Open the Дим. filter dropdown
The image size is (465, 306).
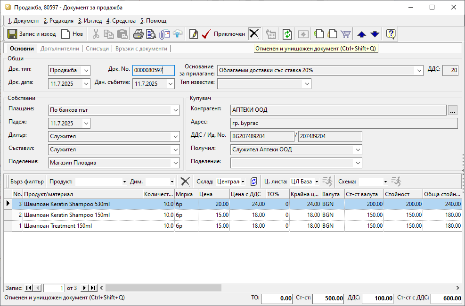172,182
